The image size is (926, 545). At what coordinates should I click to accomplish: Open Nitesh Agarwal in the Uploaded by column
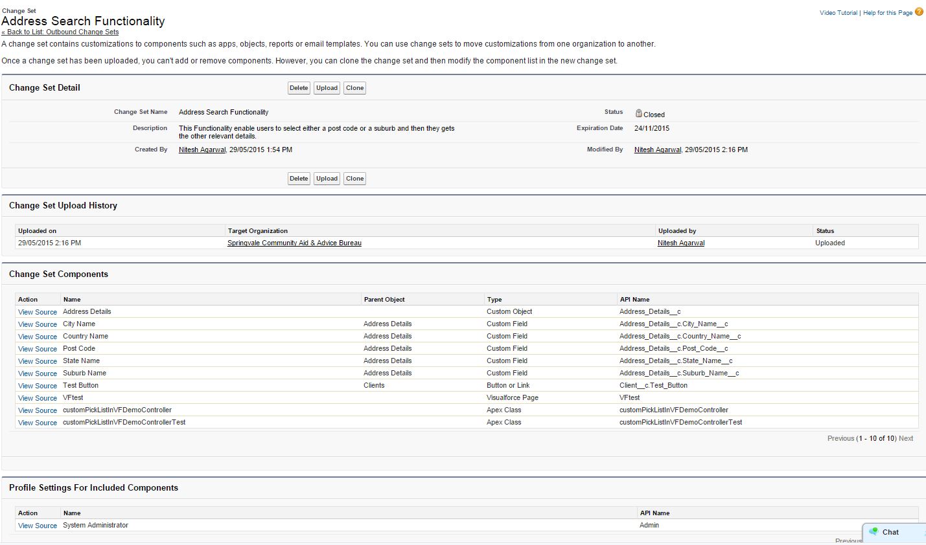[x=681, y=243]
